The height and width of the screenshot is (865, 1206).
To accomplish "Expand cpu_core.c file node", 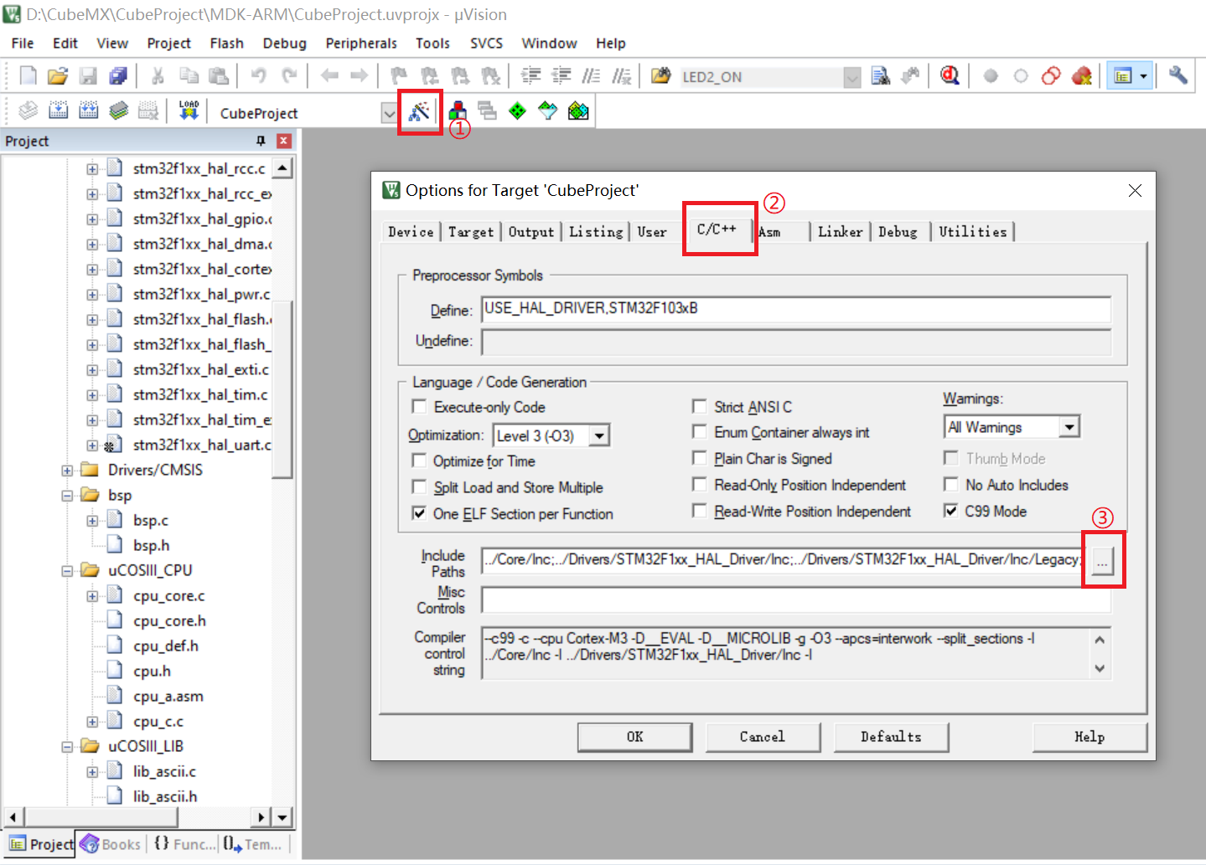I will pos(92,596).
